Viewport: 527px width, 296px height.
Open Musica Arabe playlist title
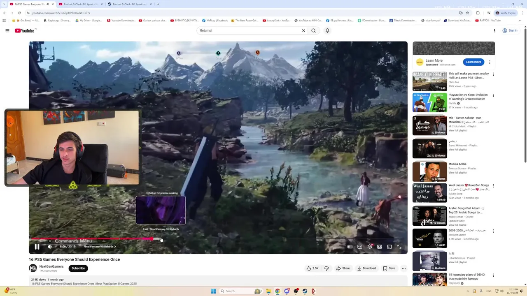pyautogui.click(x=457, y=164)
